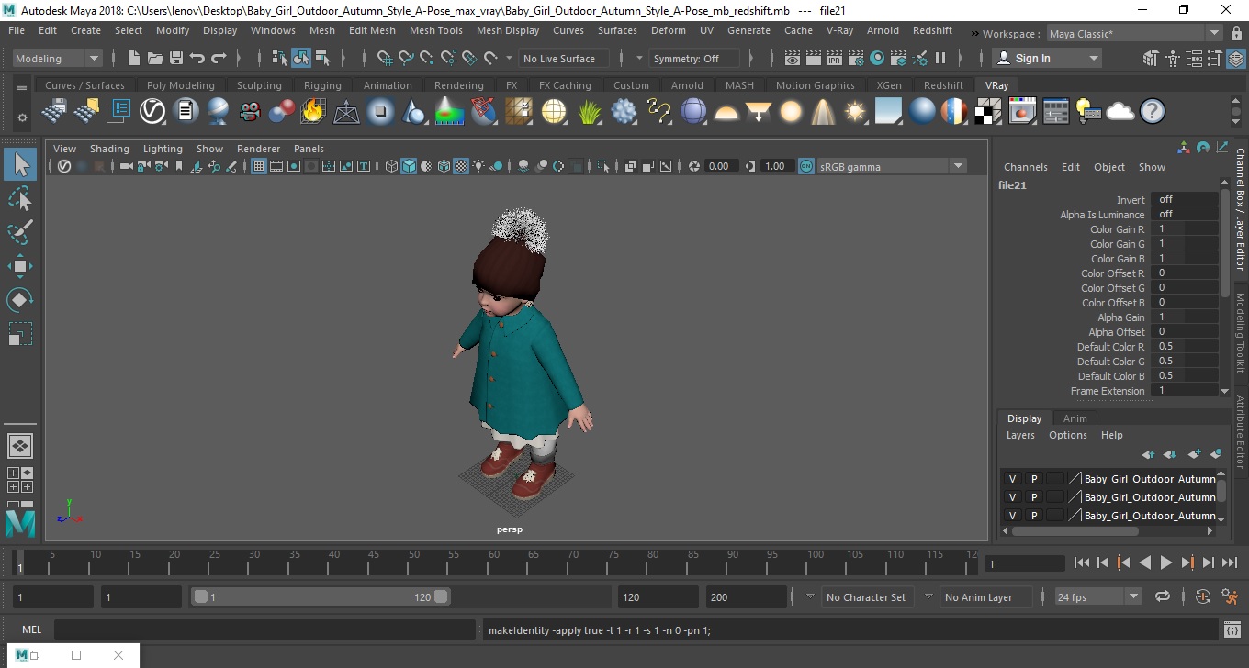Click the New Scene icon
1249x668 pixels.
point(134,58)
